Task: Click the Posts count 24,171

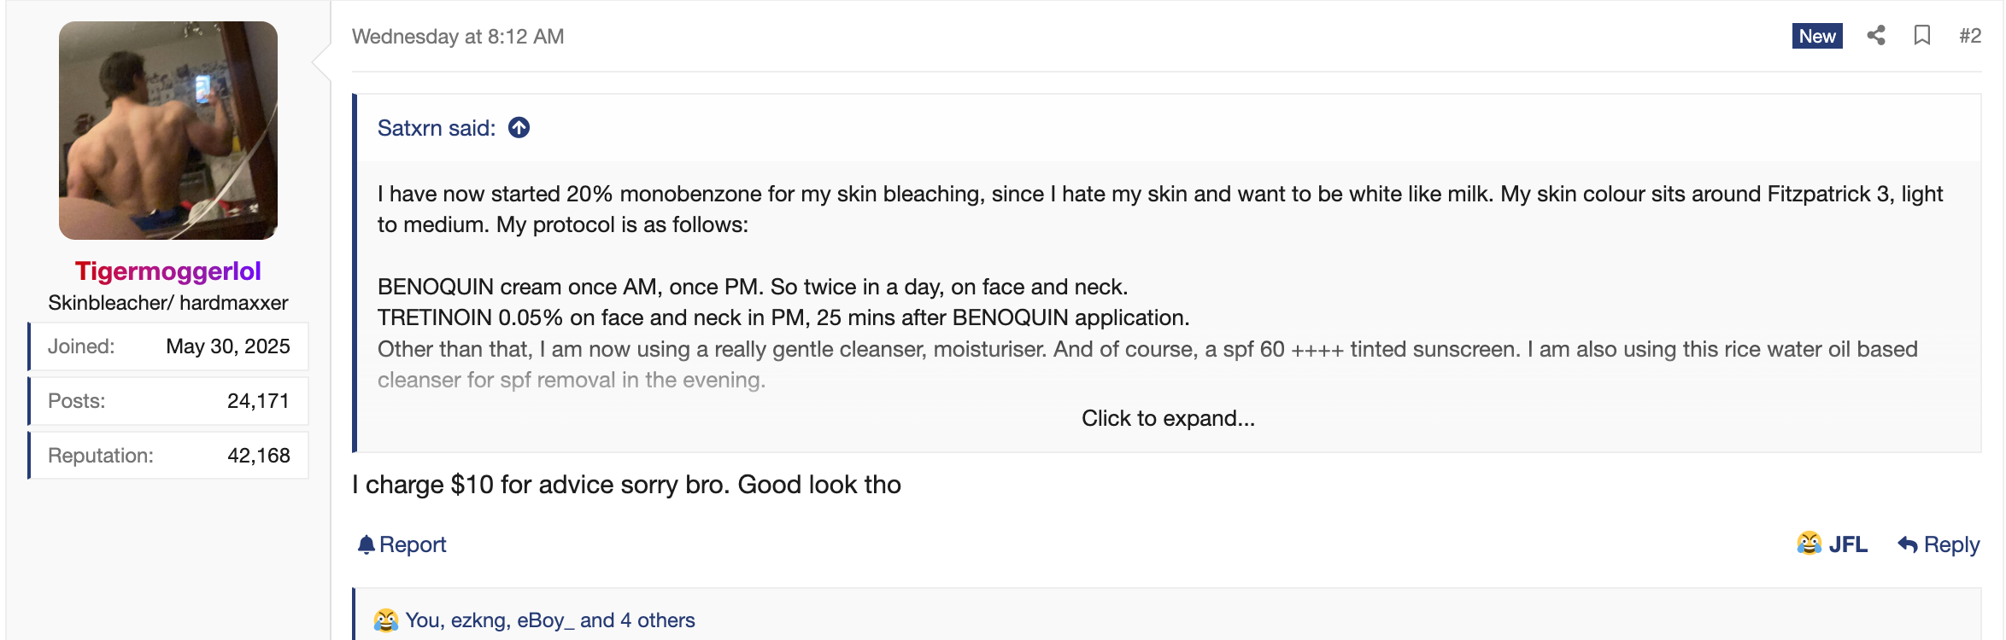Action: pyautogui.click(x=258, y=401)
